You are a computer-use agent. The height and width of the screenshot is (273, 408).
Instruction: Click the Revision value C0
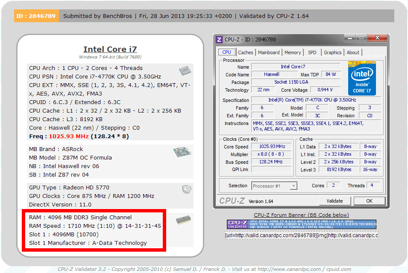(x=370, y=116)
